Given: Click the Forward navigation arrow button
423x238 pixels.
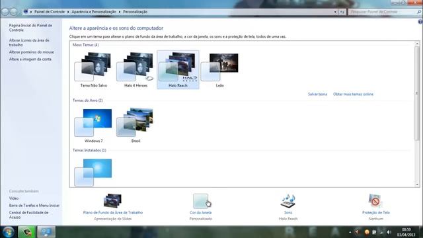Looking at the screenshot, I should [x=13, y=12].
